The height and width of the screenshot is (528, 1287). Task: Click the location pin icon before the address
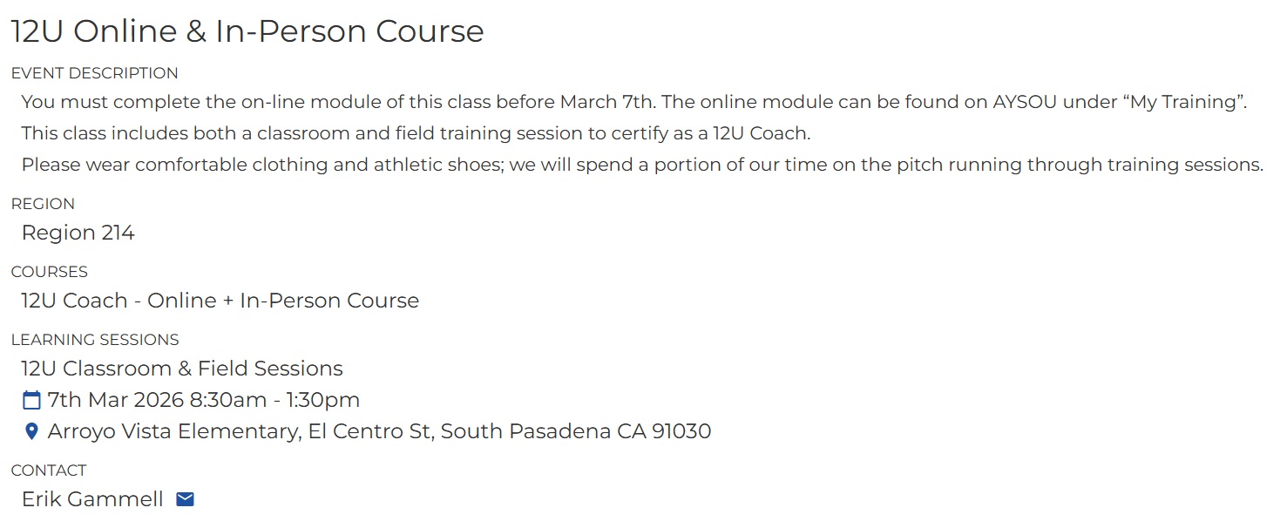click(x=31, y=431)
